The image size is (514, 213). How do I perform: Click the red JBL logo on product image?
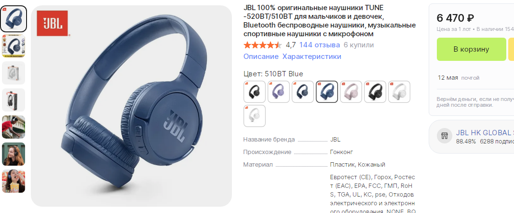[x=53, y=23]
